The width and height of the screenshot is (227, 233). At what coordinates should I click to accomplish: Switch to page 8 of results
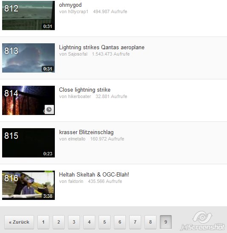150,222
